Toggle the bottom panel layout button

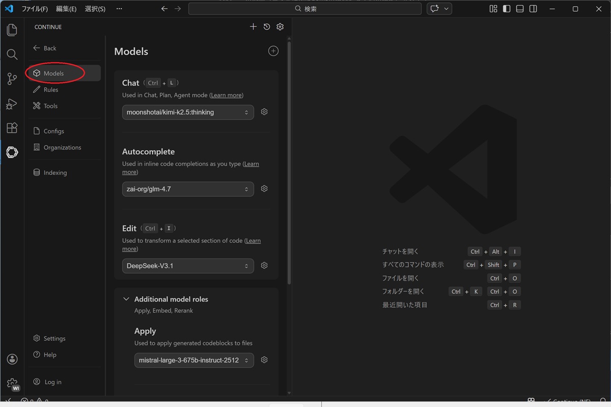coord(520,9)
